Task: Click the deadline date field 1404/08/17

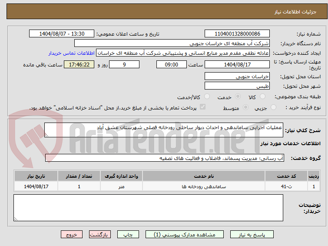Action: 237,64
